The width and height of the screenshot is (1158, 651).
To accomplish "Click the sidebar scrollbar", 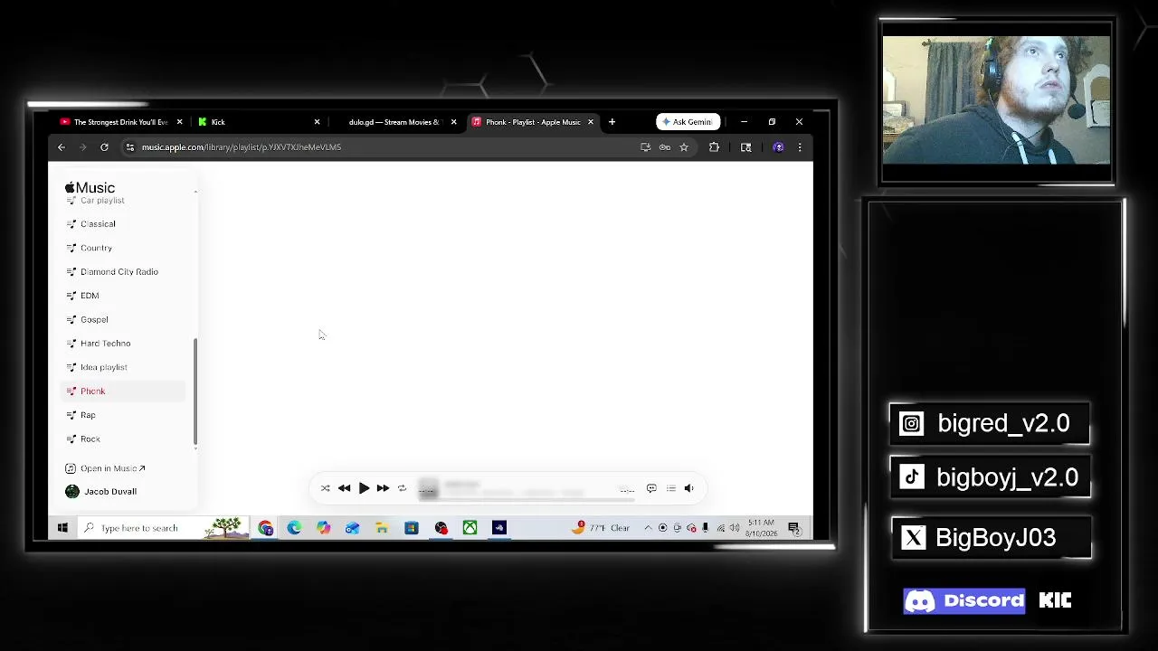I will (x=195, y=393).
